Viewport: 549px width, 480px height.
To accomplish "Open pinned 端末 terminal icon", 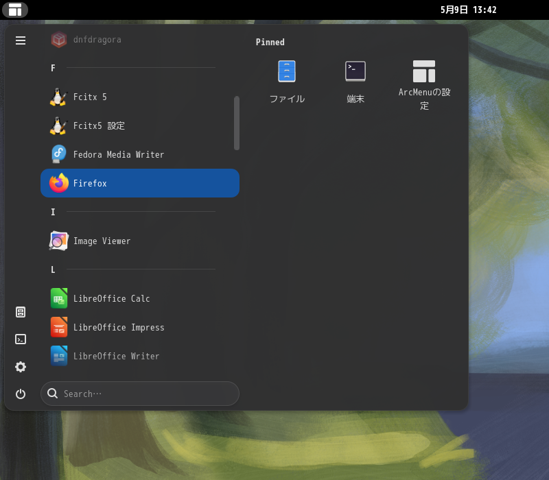I will [x=355, y=71].
